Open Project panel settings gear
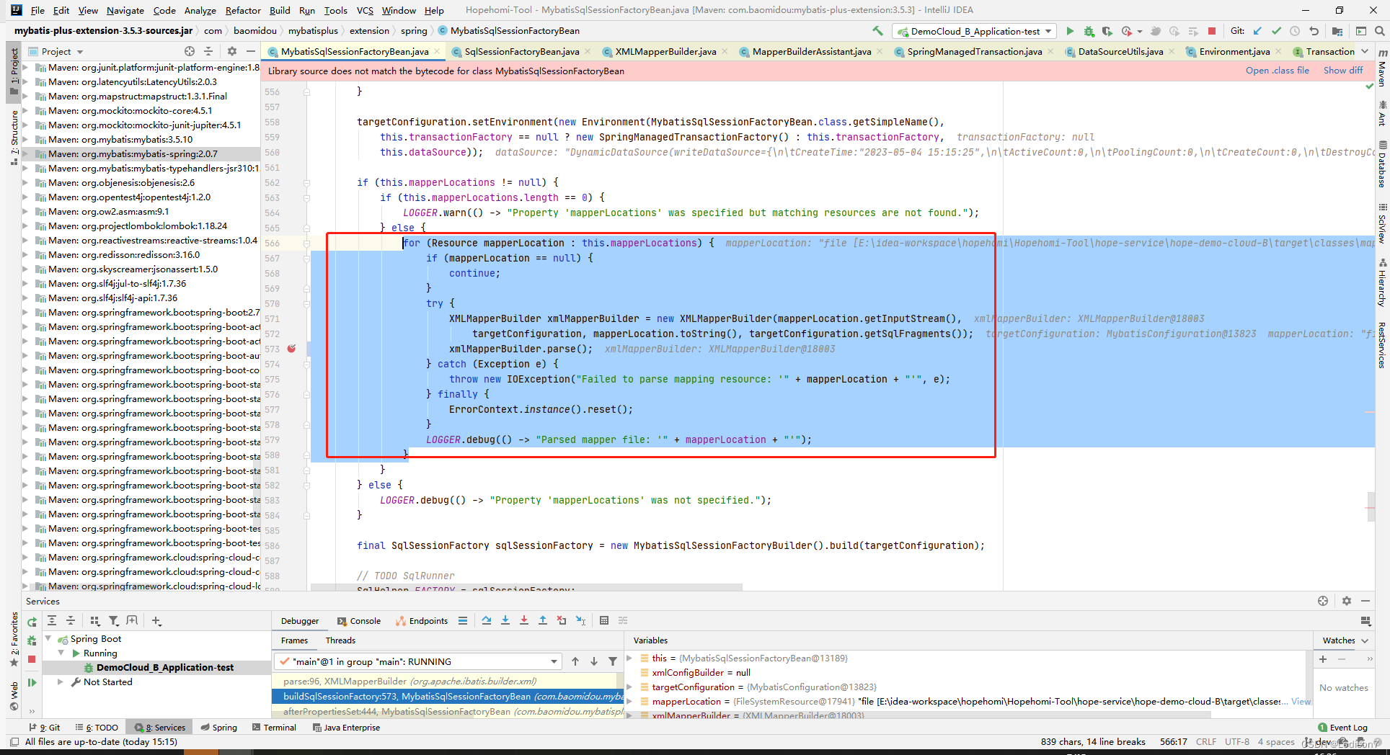Image resolution: width=1390 pixels, height=755 pixels. tap(231, 51)
